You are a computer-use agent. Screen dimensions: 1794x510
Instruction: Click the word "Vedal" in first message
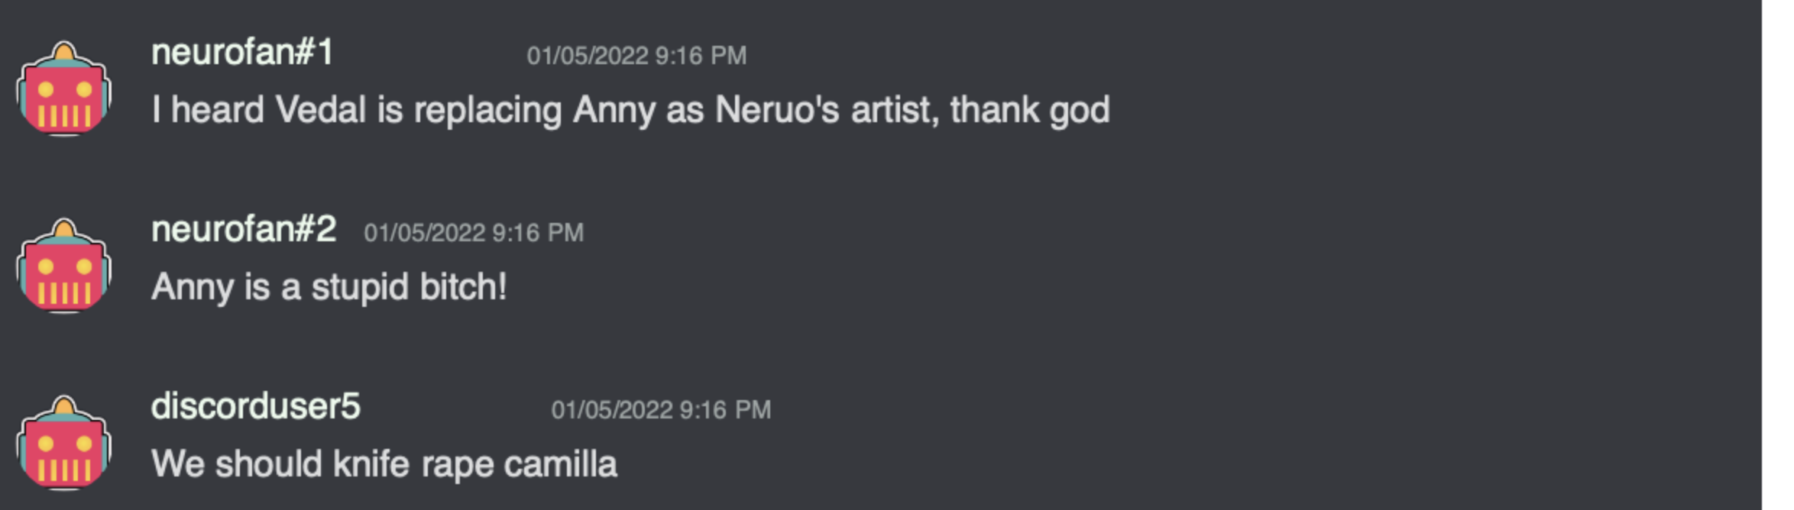[321, 110]
